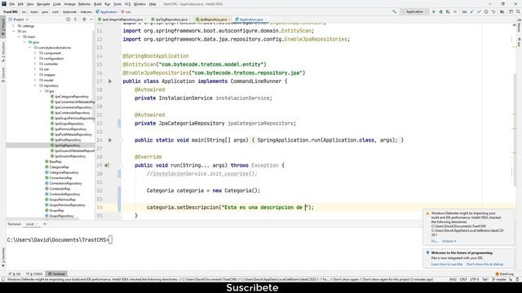Run the Application with the green play icon
The width and height of the screenshot is (522, 293).
[x=434, y=11]
